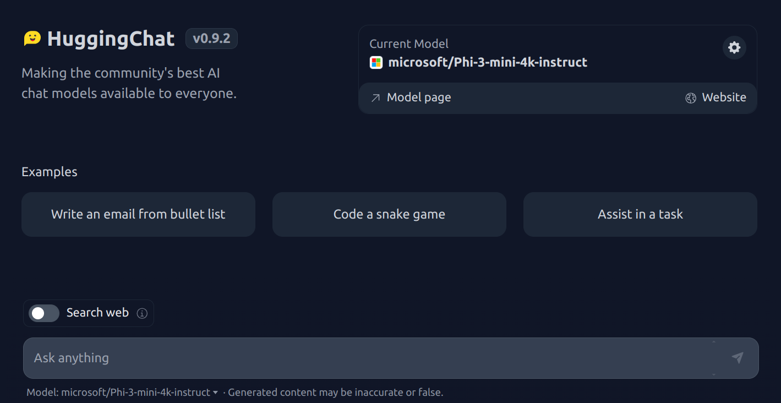Select the 'Write an email from bullet list' example
The height and width of the screenshot is (403, 781).
point(138,214)
